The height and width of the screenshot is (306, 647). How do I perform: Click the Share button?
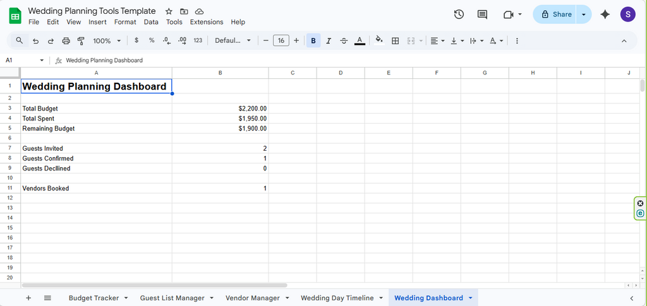point(555,15)
